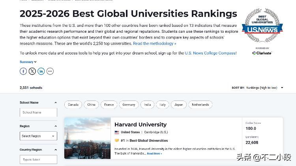Open the U.S. News College Compass link
The width and height of the screenshot is (296, 166).
click(211, 53)
